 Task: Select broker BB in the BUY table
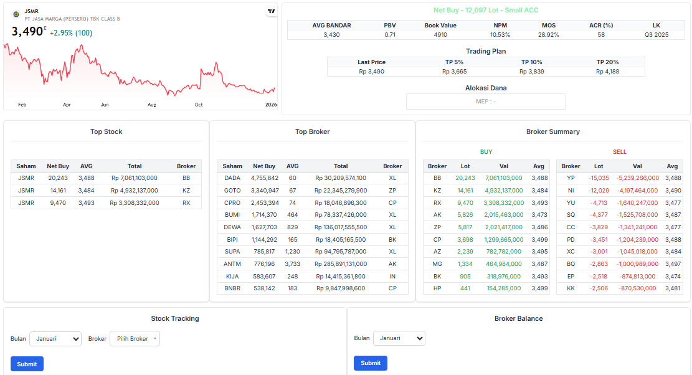[437, 178]
